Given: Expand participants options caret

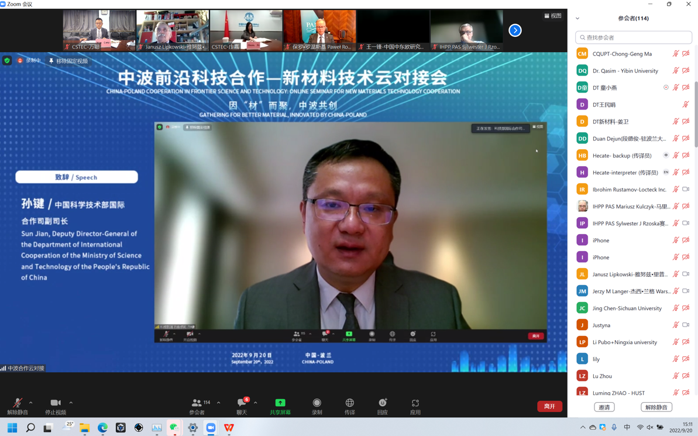Looking at the screenshot, I should click(x=219, y=403).
